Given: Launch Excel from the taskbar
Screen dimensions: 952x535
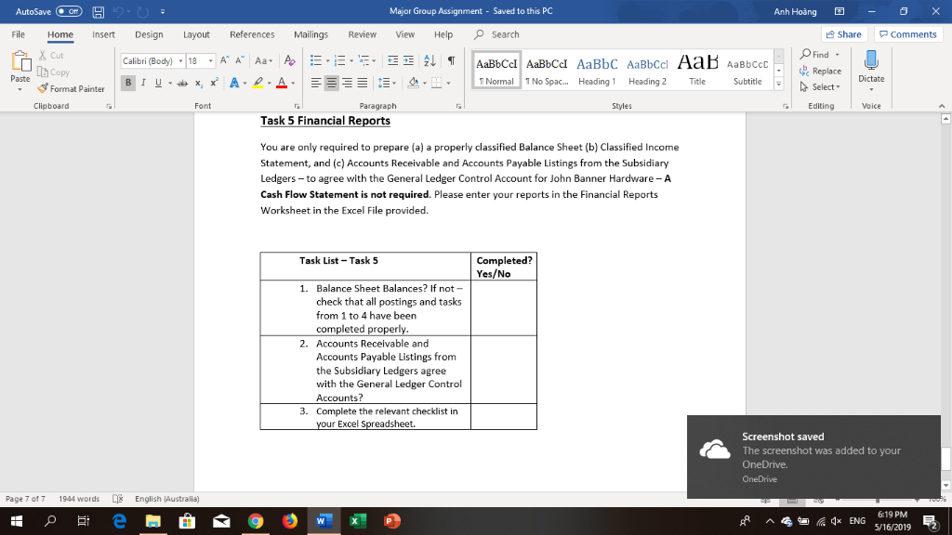Looking at the screenshot, I should tap(356, 521).
